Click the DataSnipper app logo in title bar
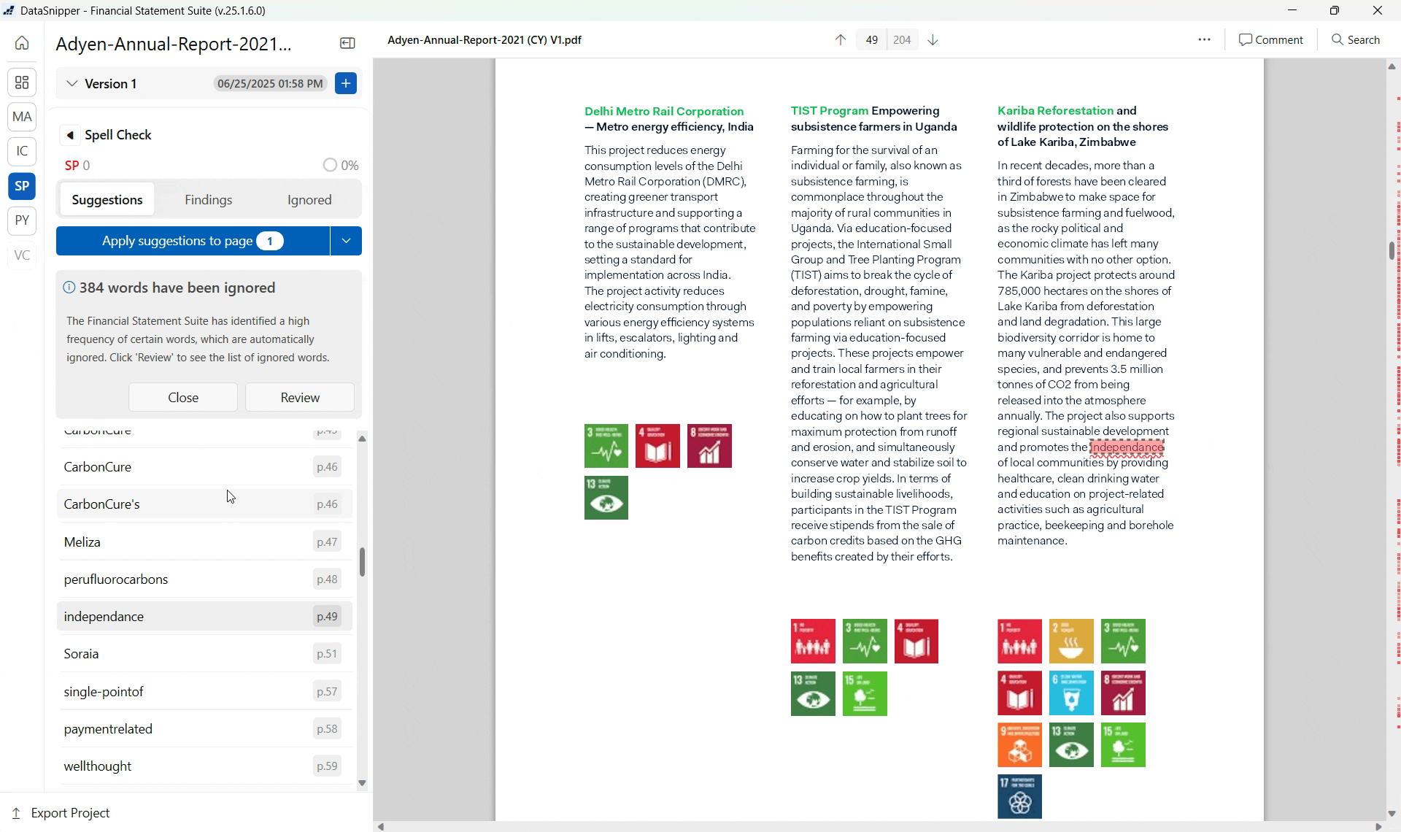 tap(9, 10)
